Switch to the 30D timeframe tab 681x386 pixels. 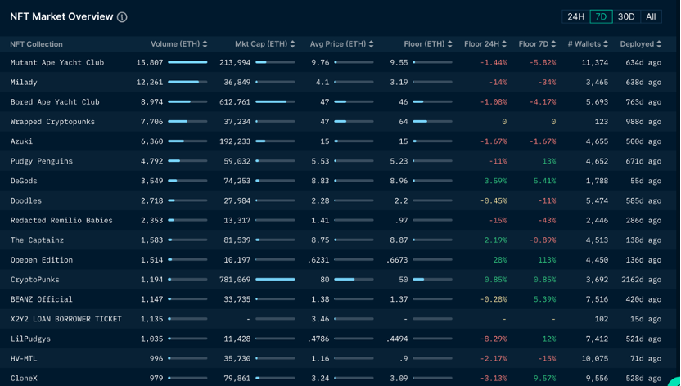point(626,17)
